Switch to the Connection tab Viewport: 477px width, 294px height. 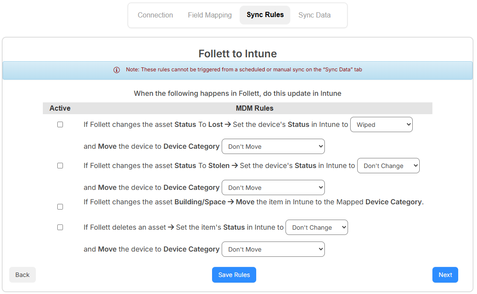155,15
